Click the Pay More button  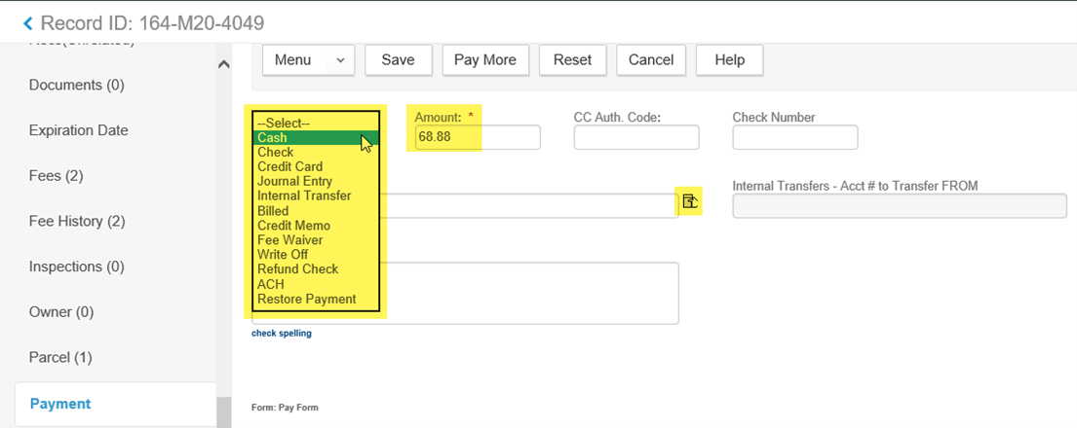pyautogui.click(x=485, y=60)
